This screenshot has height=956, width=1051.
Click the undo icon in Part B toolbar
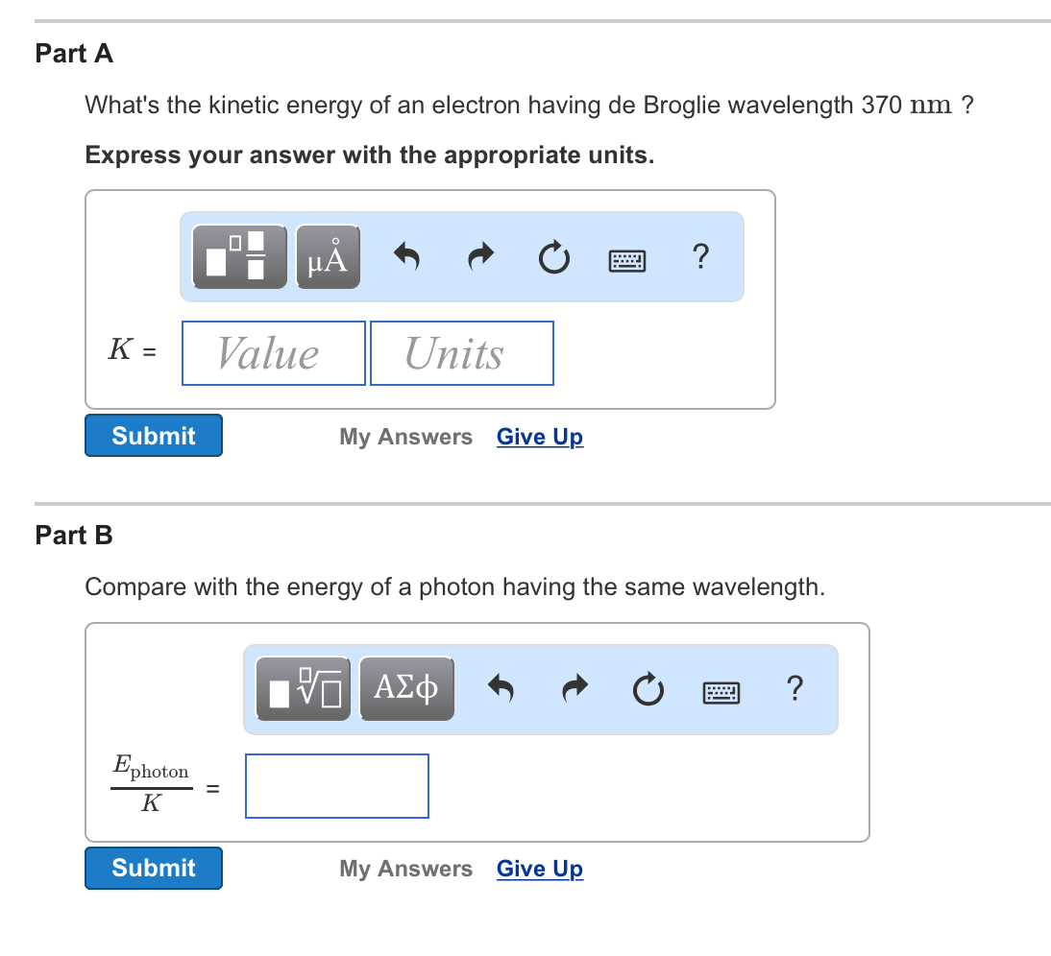(501, 688)
